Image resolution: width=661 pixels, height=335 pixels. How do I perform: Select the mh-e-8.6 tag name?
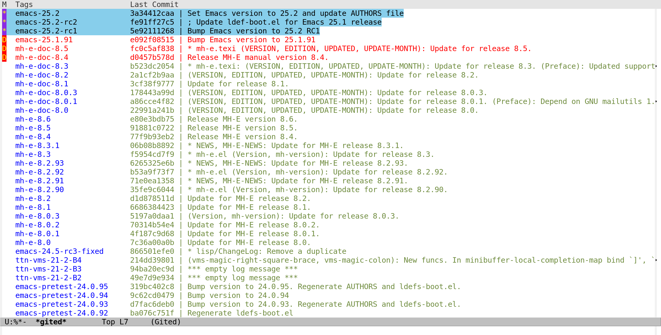click(x=33, y=119)
